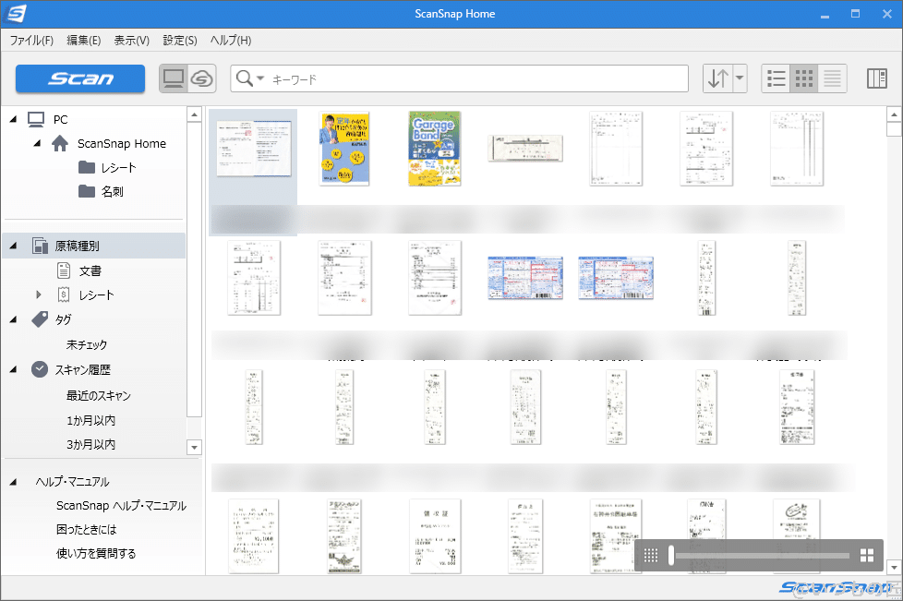Expand the レシート item under 原稿種別
The width and height of the screenshot is (903, 601).
37,294
